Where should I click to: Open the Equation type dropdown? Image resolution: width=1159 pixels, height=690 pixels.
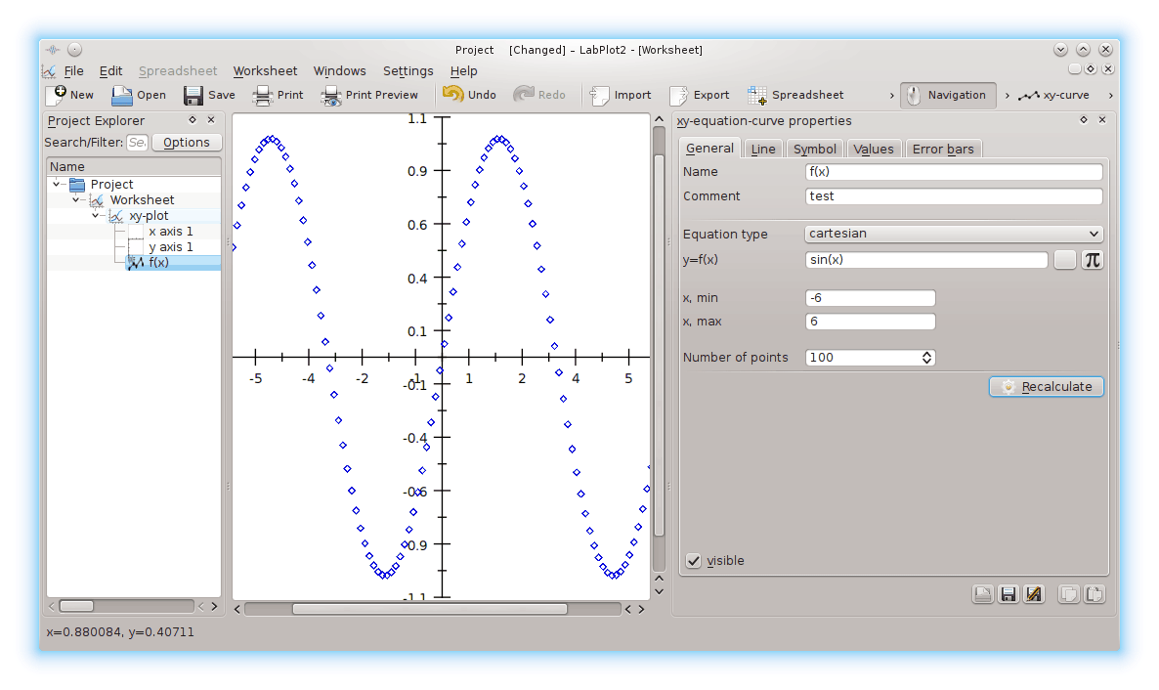pos(953,234)
